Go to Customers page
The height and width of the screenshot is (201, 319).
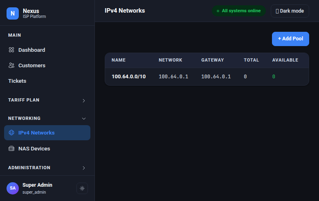click(47, 65)
